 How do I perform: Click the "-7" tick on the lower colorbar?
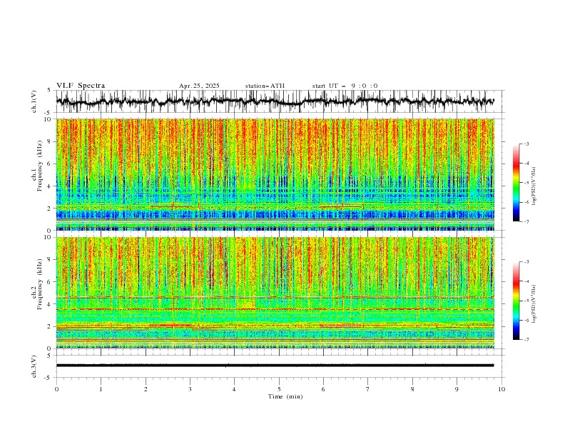point(526,340)
